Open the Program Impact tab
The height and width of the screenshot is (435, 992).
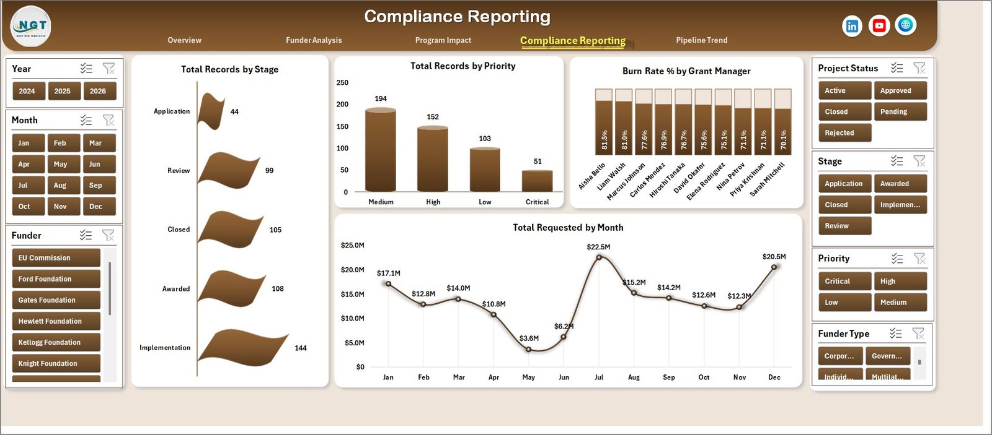443,40
